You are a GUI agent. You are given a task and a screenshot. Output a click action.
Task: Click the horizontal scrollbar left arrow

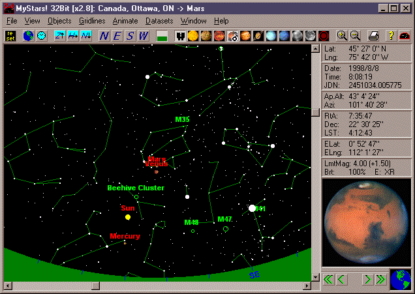coord(8,286)
